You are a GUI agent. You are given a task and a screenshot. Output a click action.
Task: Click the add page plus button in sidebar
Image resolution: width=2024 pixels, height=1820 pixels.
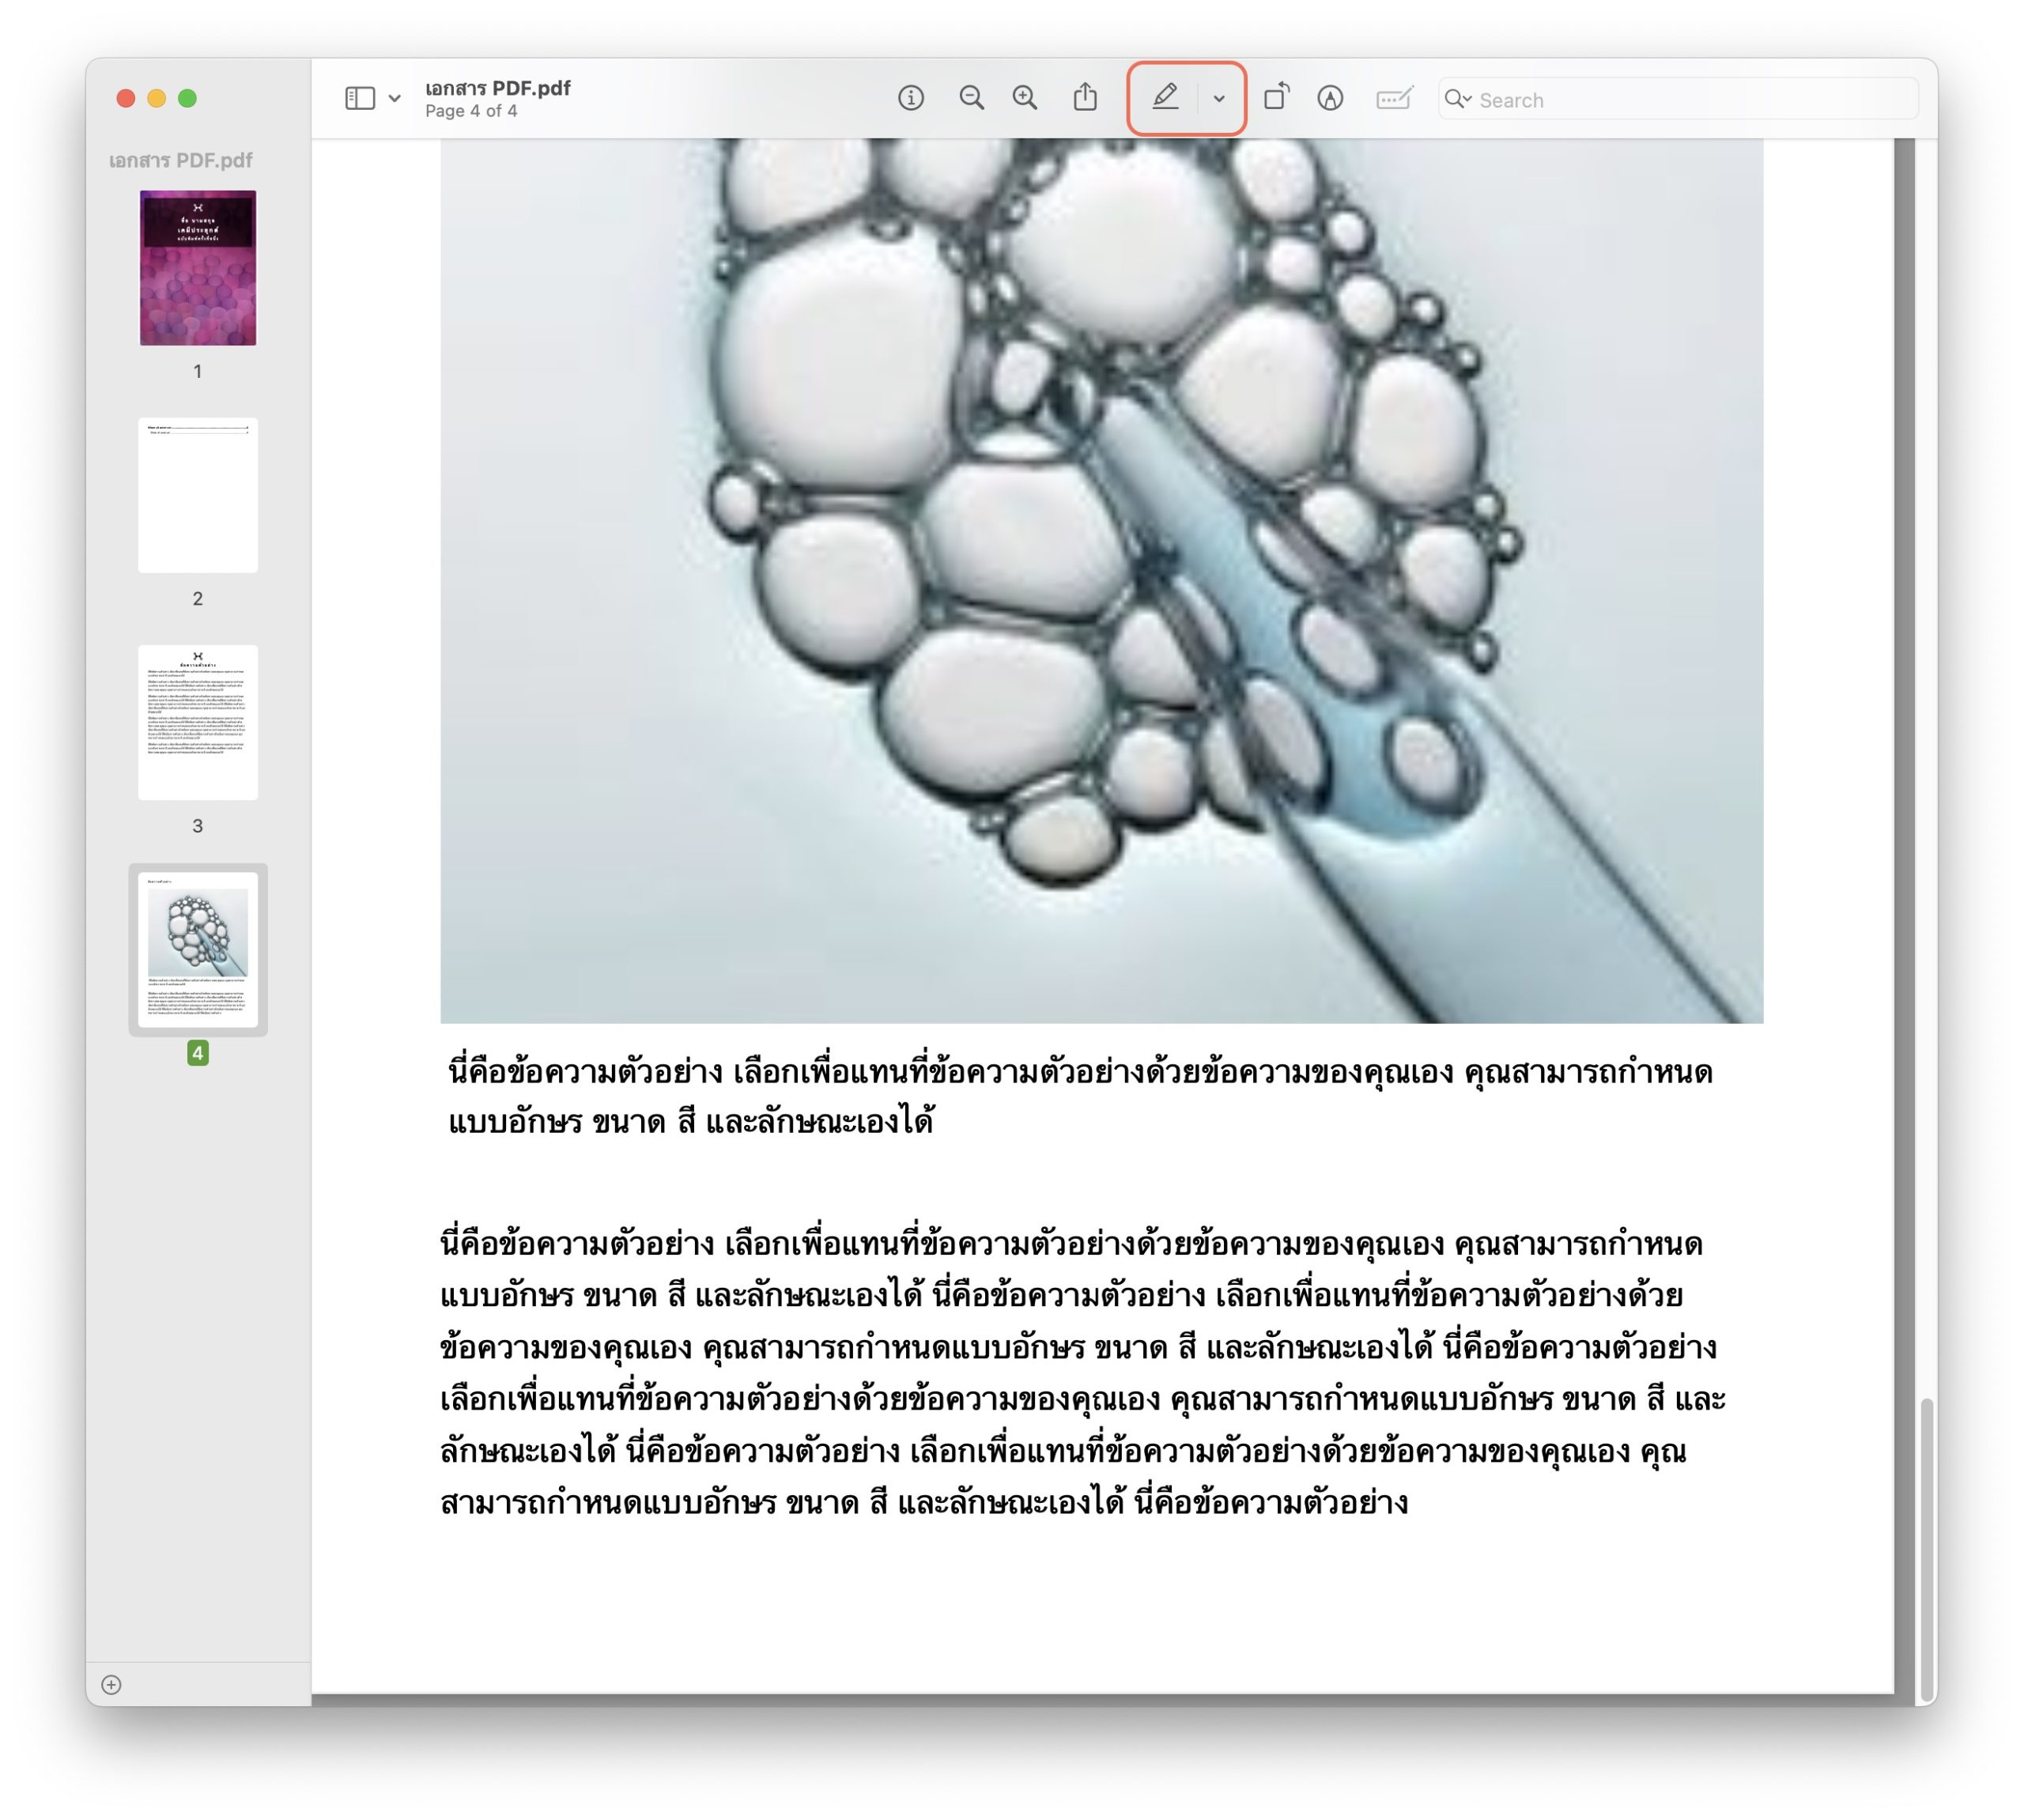pos(112,1685)
